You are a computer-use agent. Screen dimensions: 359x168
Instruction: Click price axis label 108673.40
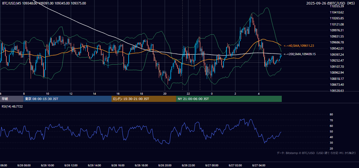click(337, 85)
